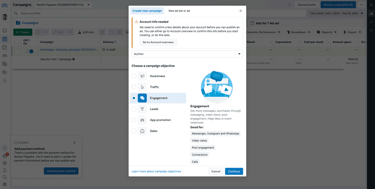Open the sidebar icon with red badge

pyautogui.click(x=5, y=156)
